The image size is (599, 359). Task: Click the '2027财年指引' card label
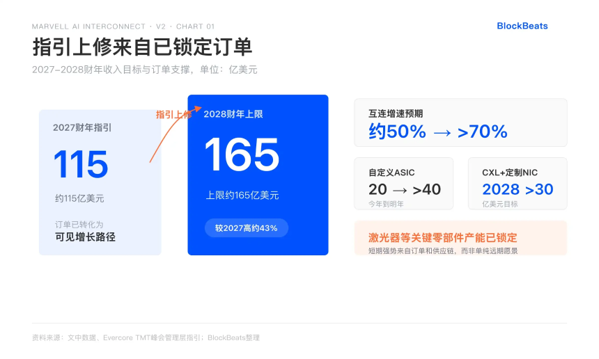click(82, 127)
